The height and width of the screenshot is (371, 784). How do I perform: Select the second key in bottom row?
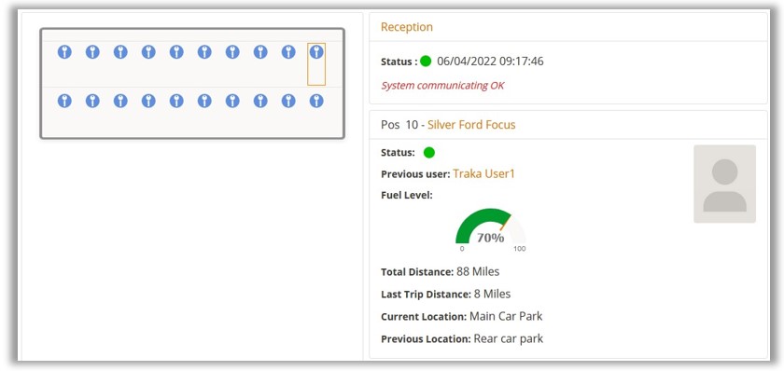pos(92,101)
